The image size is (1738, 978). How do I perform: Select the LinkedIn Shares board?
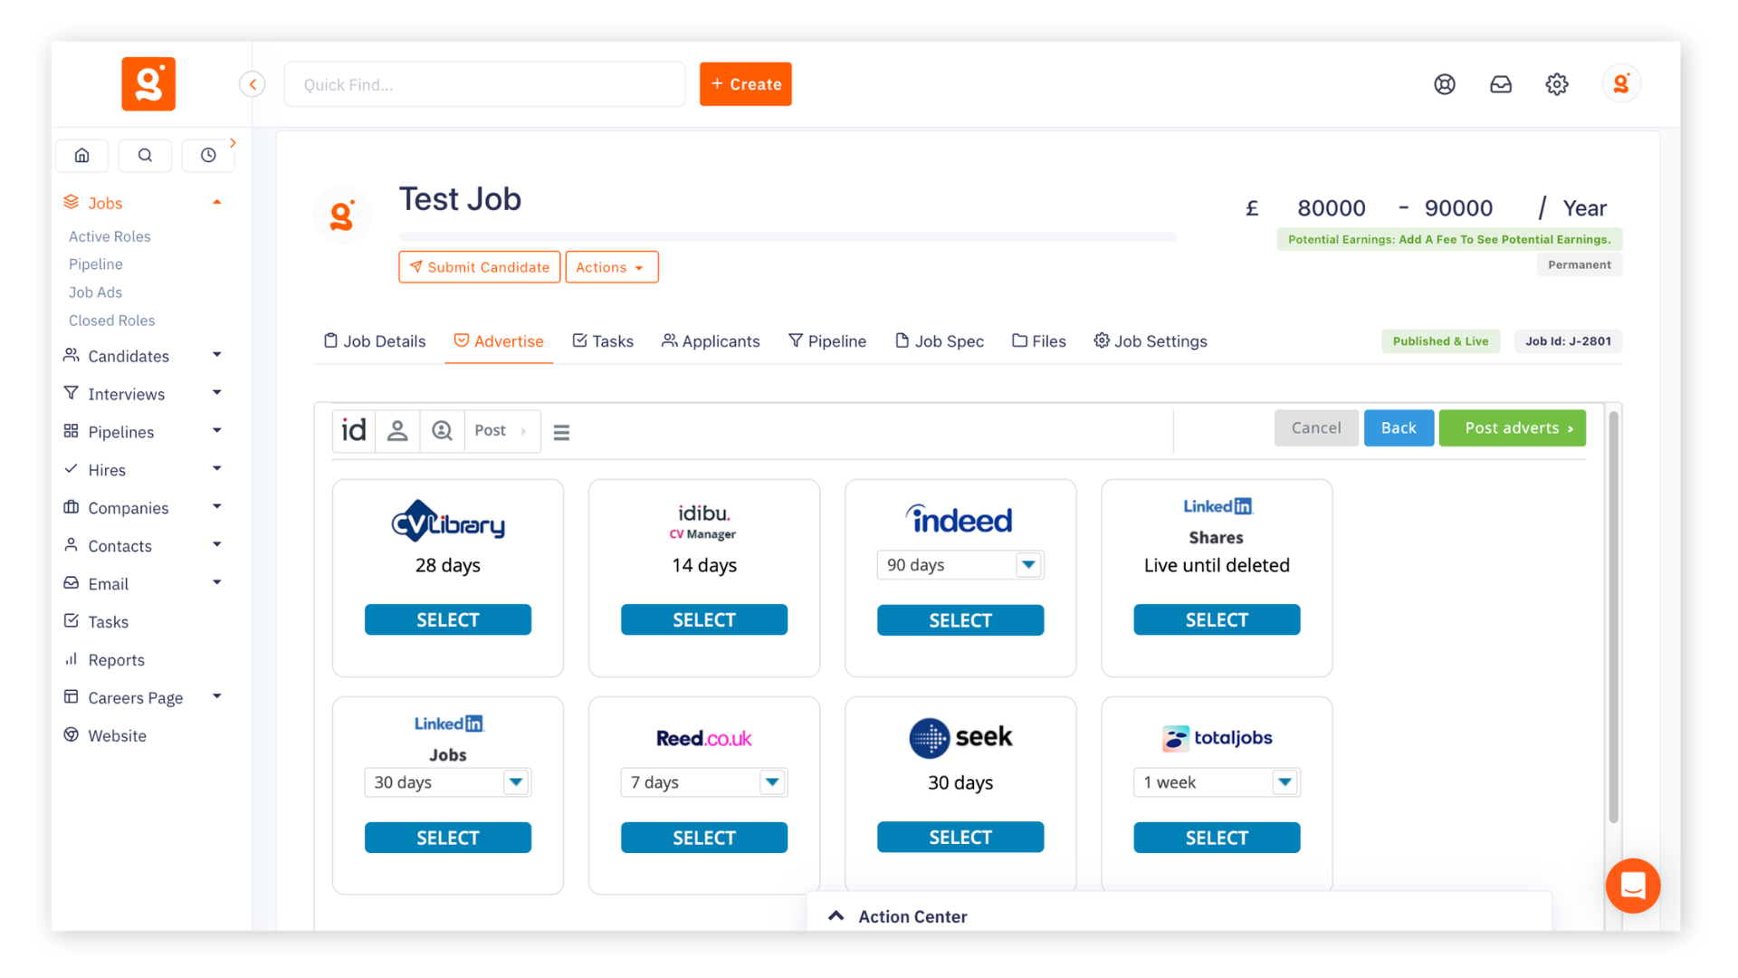(1217, 620)
